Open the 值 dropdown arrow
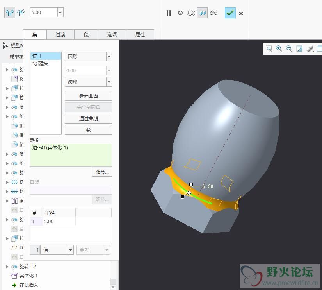Image resolution: width=322 pixels, height=290 pixels. tap(70, 250)
